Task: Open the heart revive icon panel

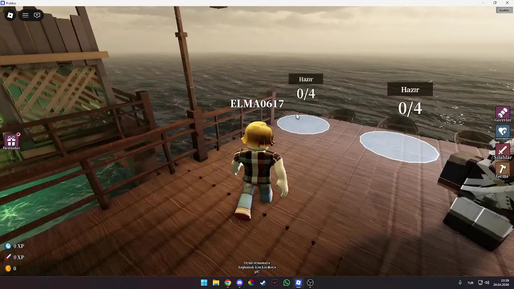Action: (502, 132)
